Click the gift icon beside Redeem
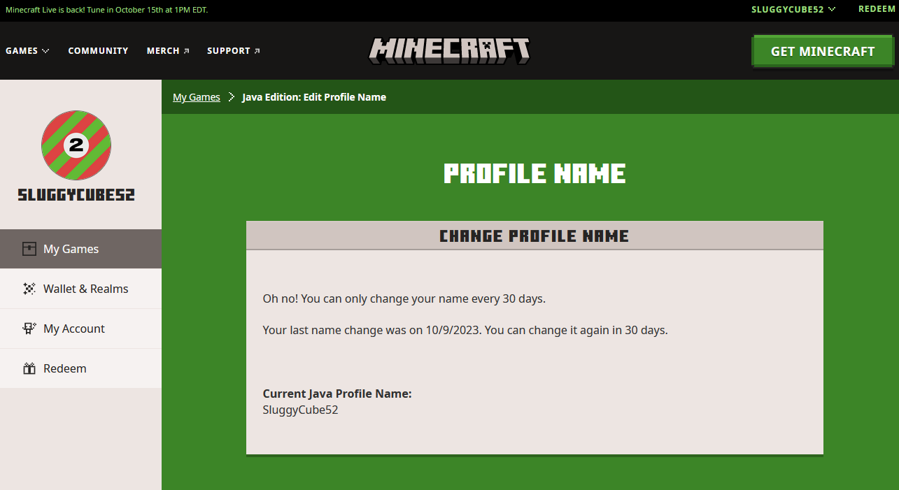 (x=29, y=368)
